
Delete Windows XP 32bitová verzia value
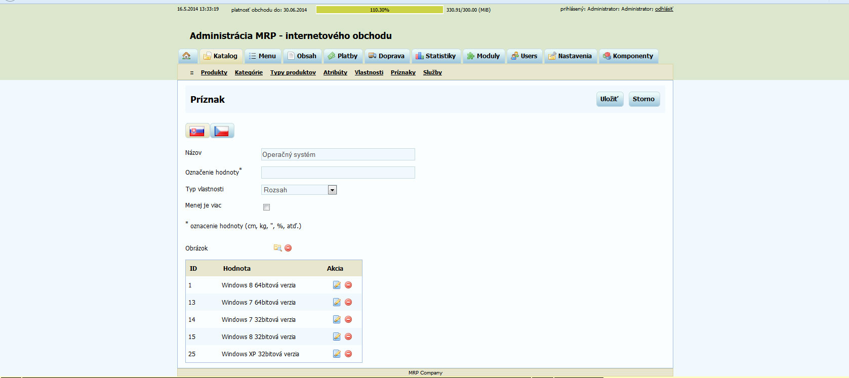[x=348, y=354]
